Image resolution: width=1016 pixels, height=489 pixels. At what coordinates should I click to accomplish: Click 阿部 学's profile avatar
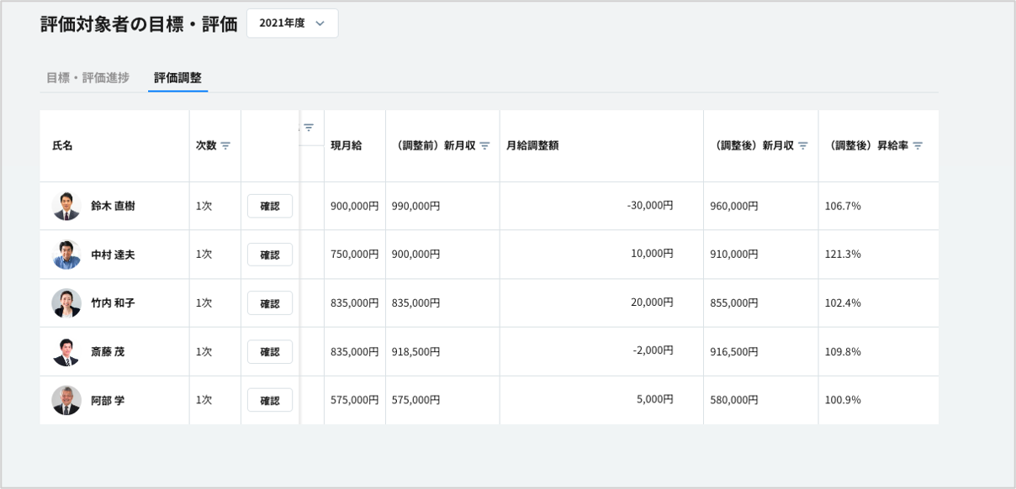pyautogui.click(x=66, y=400)
